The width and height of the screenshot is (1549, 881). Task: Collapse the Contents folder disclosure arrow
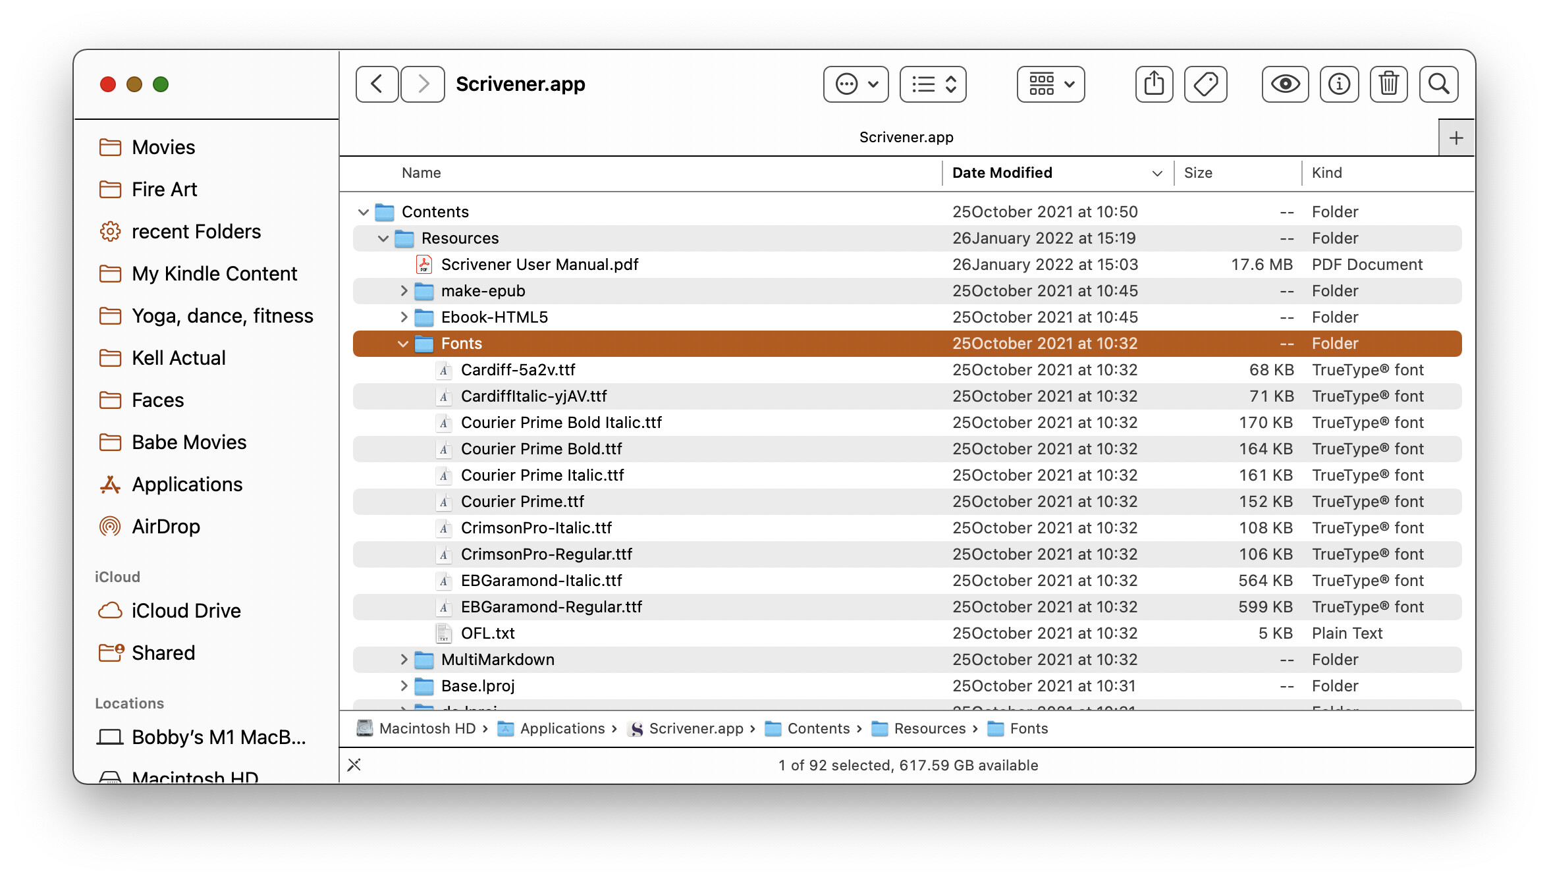tap(363, 212)
